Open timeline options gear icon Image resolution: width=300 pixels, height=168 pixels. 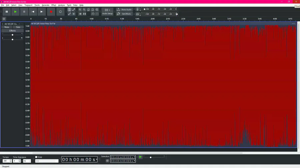(4, 19)
